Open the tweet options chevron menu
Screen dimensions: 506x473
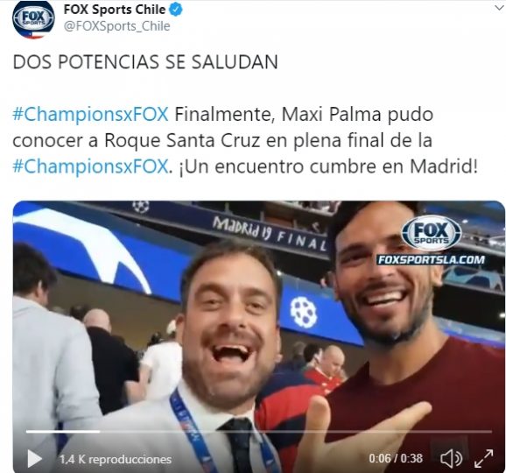click(499, 8)
